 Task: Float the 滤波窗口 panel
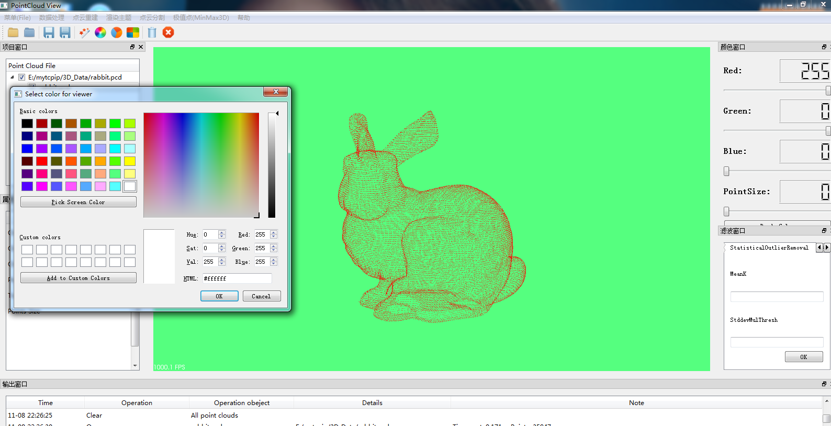[824, 231]
